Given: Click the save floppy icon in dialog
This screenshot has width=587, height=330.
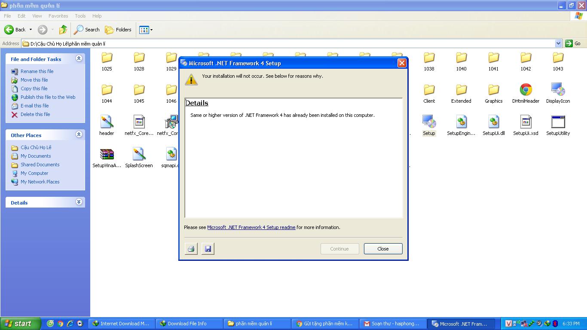Looking at the screenshot, I should (x=208, y=249).
